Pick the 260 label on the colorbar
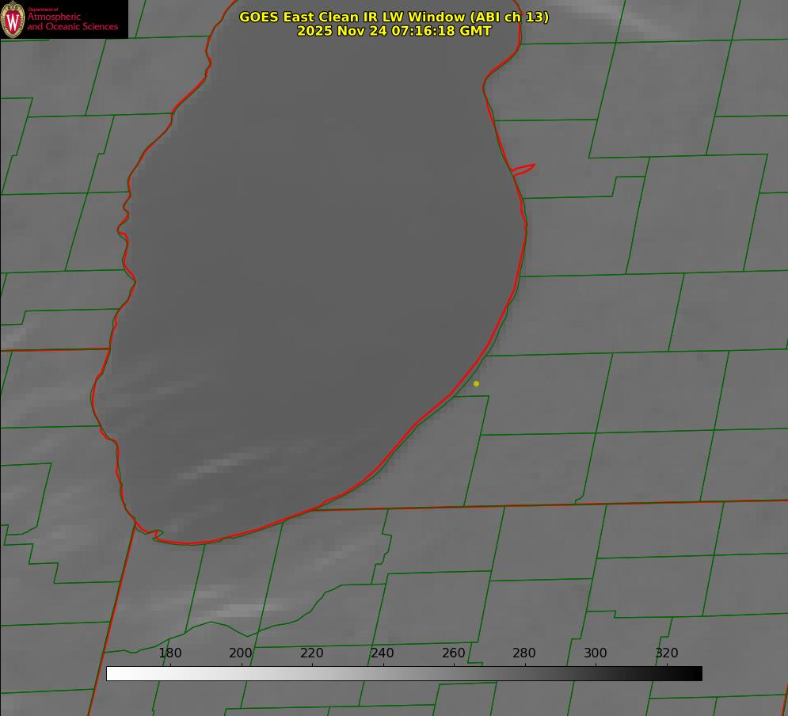 click(x=454, y=653)
